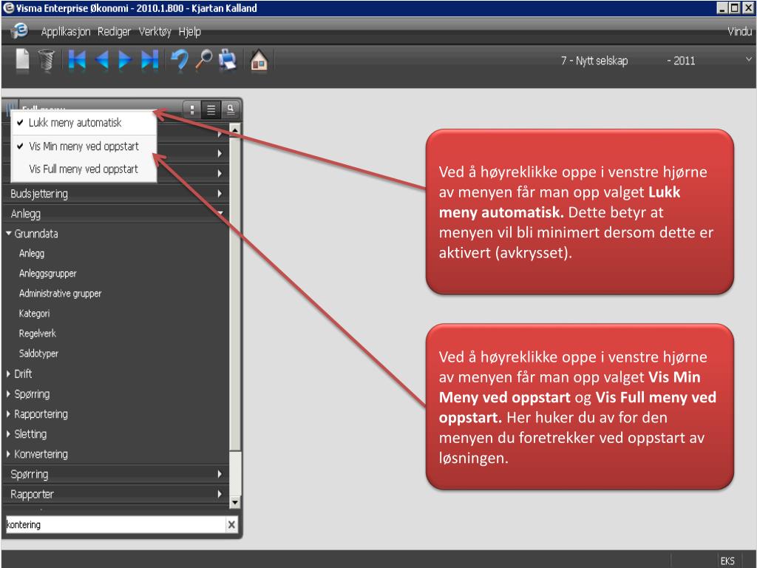This screenshot has height=568, width=757.
Task: Open Kategori item
Action: point(34,314)
